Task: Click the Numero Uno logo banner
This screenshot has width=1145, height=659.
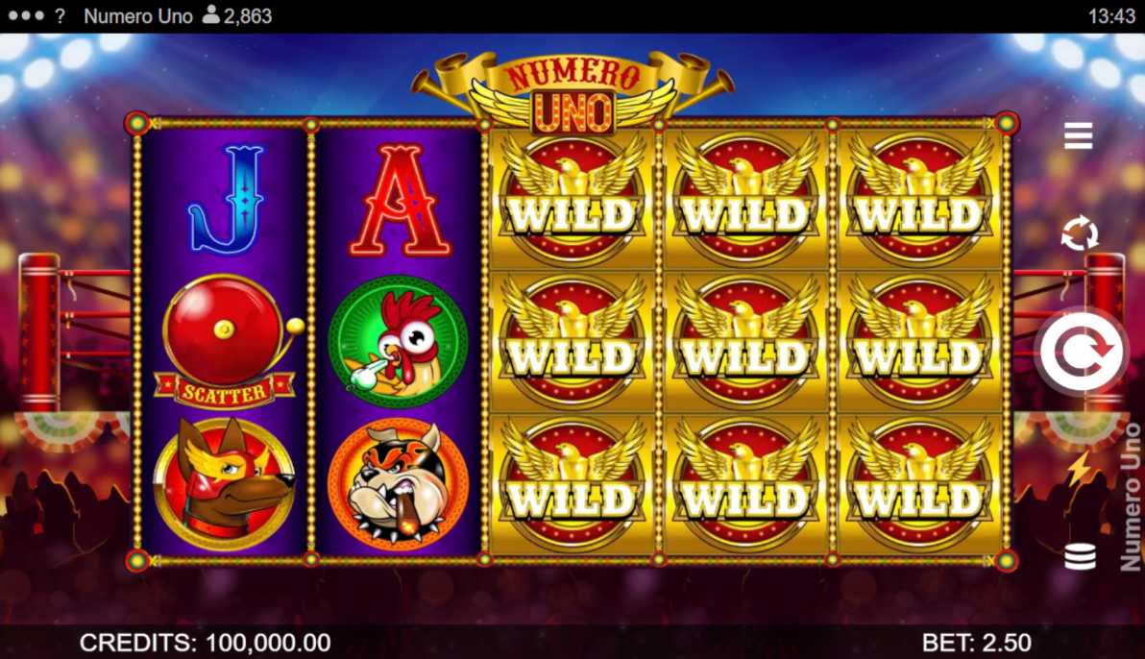Action: [573, 93]
